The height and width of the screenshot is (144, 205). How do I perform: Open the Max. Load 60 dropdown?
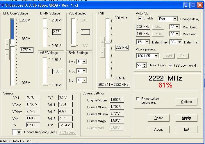pos(177,27)
